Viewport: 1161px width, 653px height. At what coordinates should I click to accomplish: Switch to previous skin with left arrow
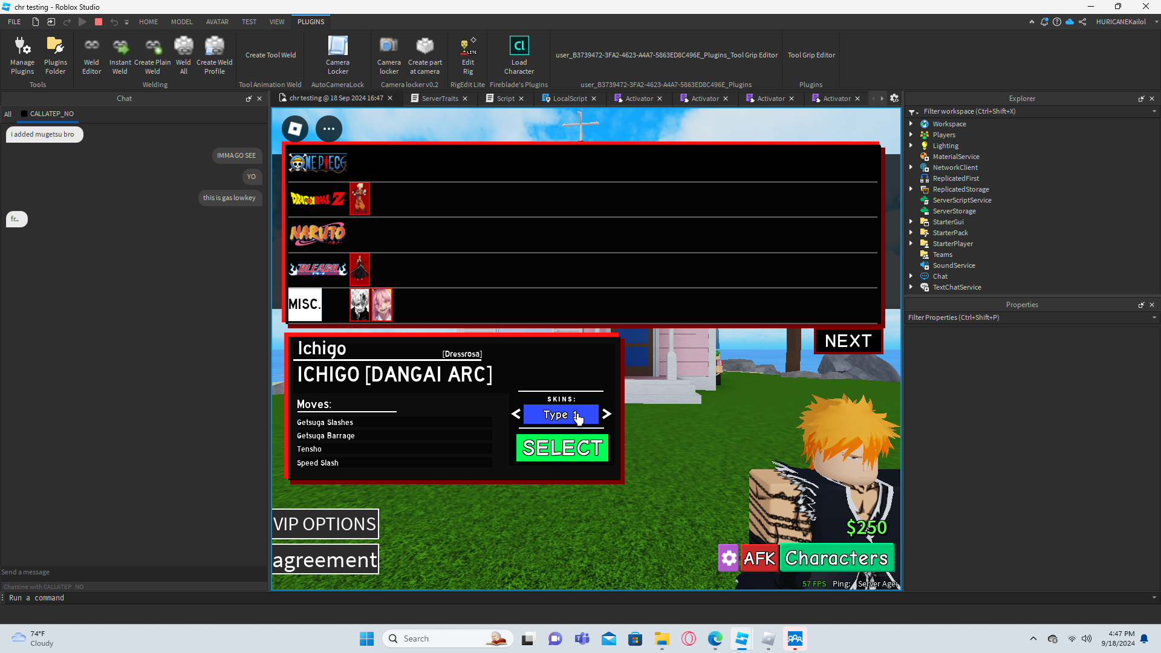tap(516, 414)
